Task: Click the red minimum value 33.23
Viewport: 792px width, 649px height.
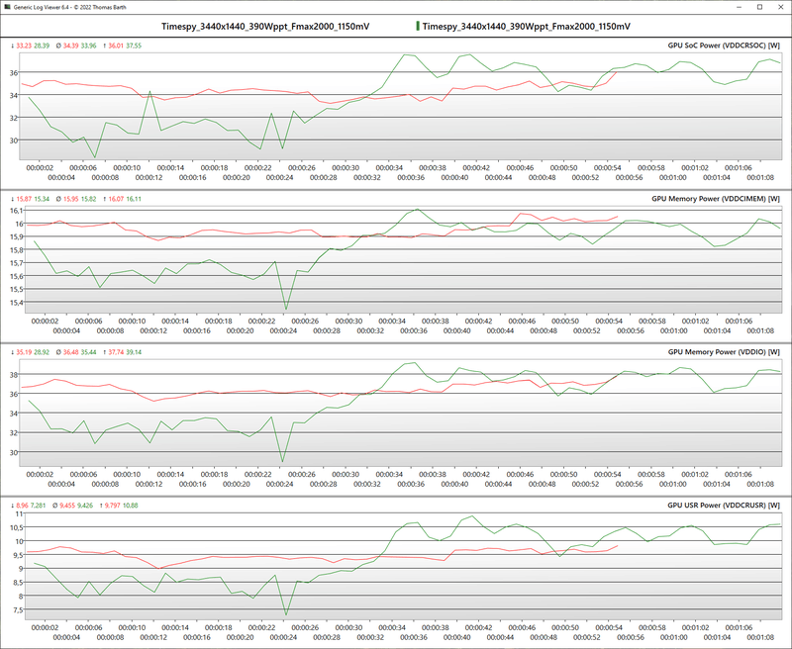Action: click(x=24, y=46)
